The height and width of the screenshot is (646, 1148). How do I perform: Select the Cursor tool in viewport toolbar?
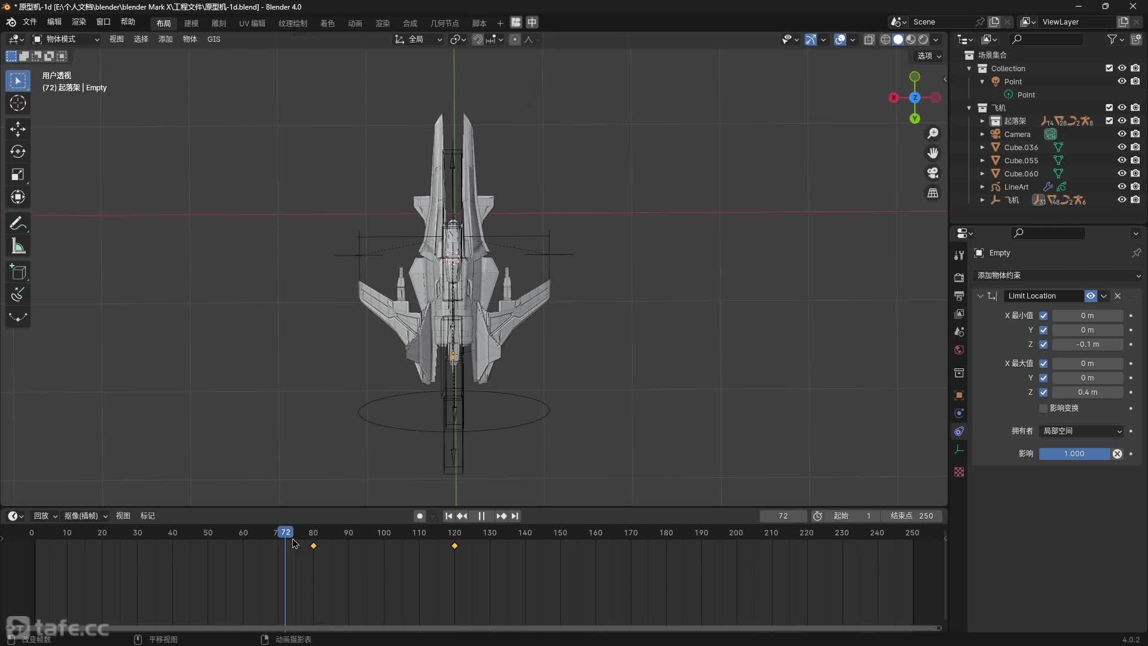point(18,103)
